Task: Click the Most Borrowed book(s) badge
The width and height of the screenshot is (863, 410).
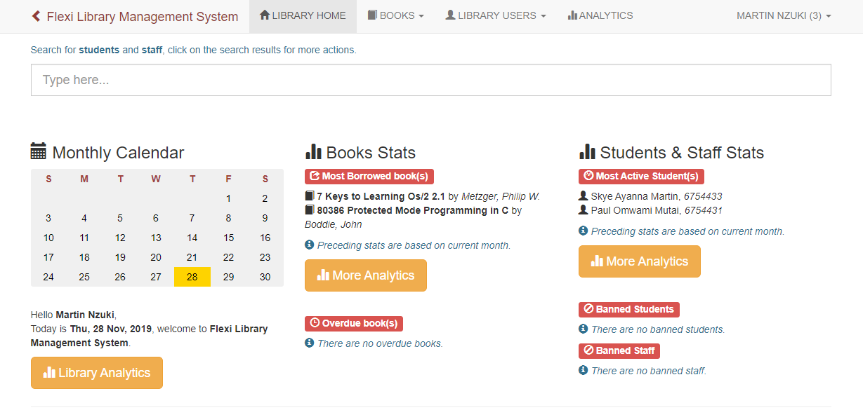Action: [369, 176]
